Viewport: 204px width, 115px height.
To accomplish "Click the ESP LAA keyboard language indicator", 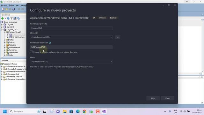I will click(x=176, y=111).
